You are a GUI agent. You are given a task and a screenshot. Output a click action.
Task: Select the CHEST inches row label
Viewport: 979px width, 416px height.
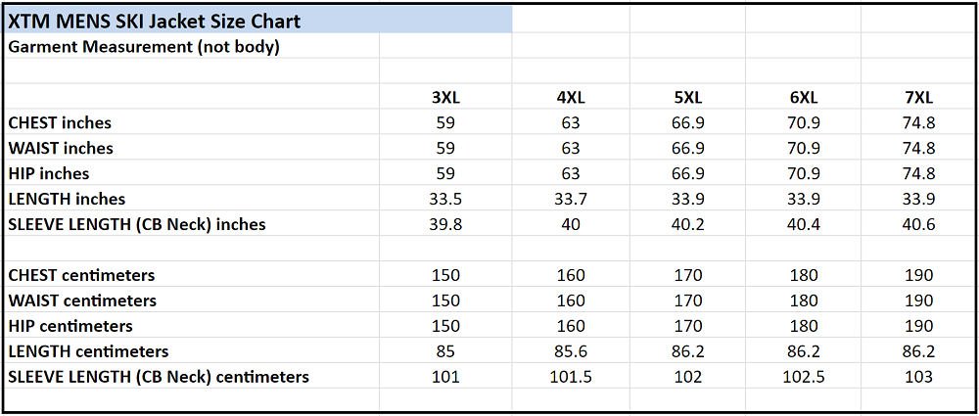pos(60,122)
